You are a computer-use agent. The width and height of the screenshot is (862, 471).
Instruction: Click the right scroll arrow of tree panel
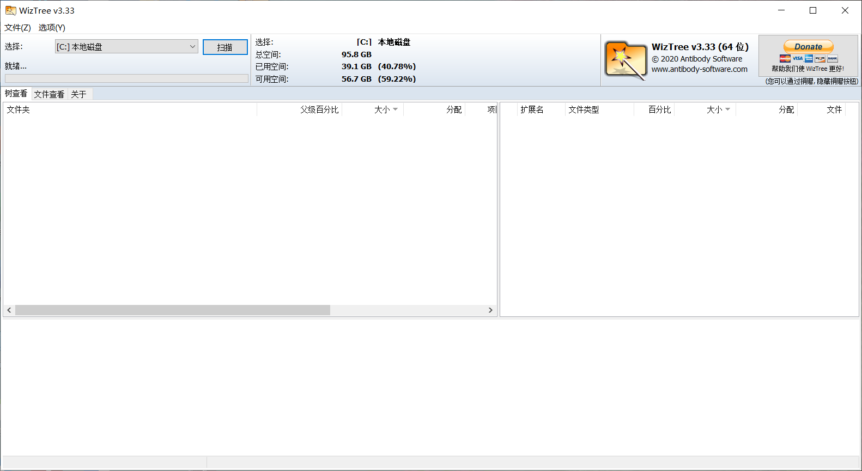click(x=490, y=310)
